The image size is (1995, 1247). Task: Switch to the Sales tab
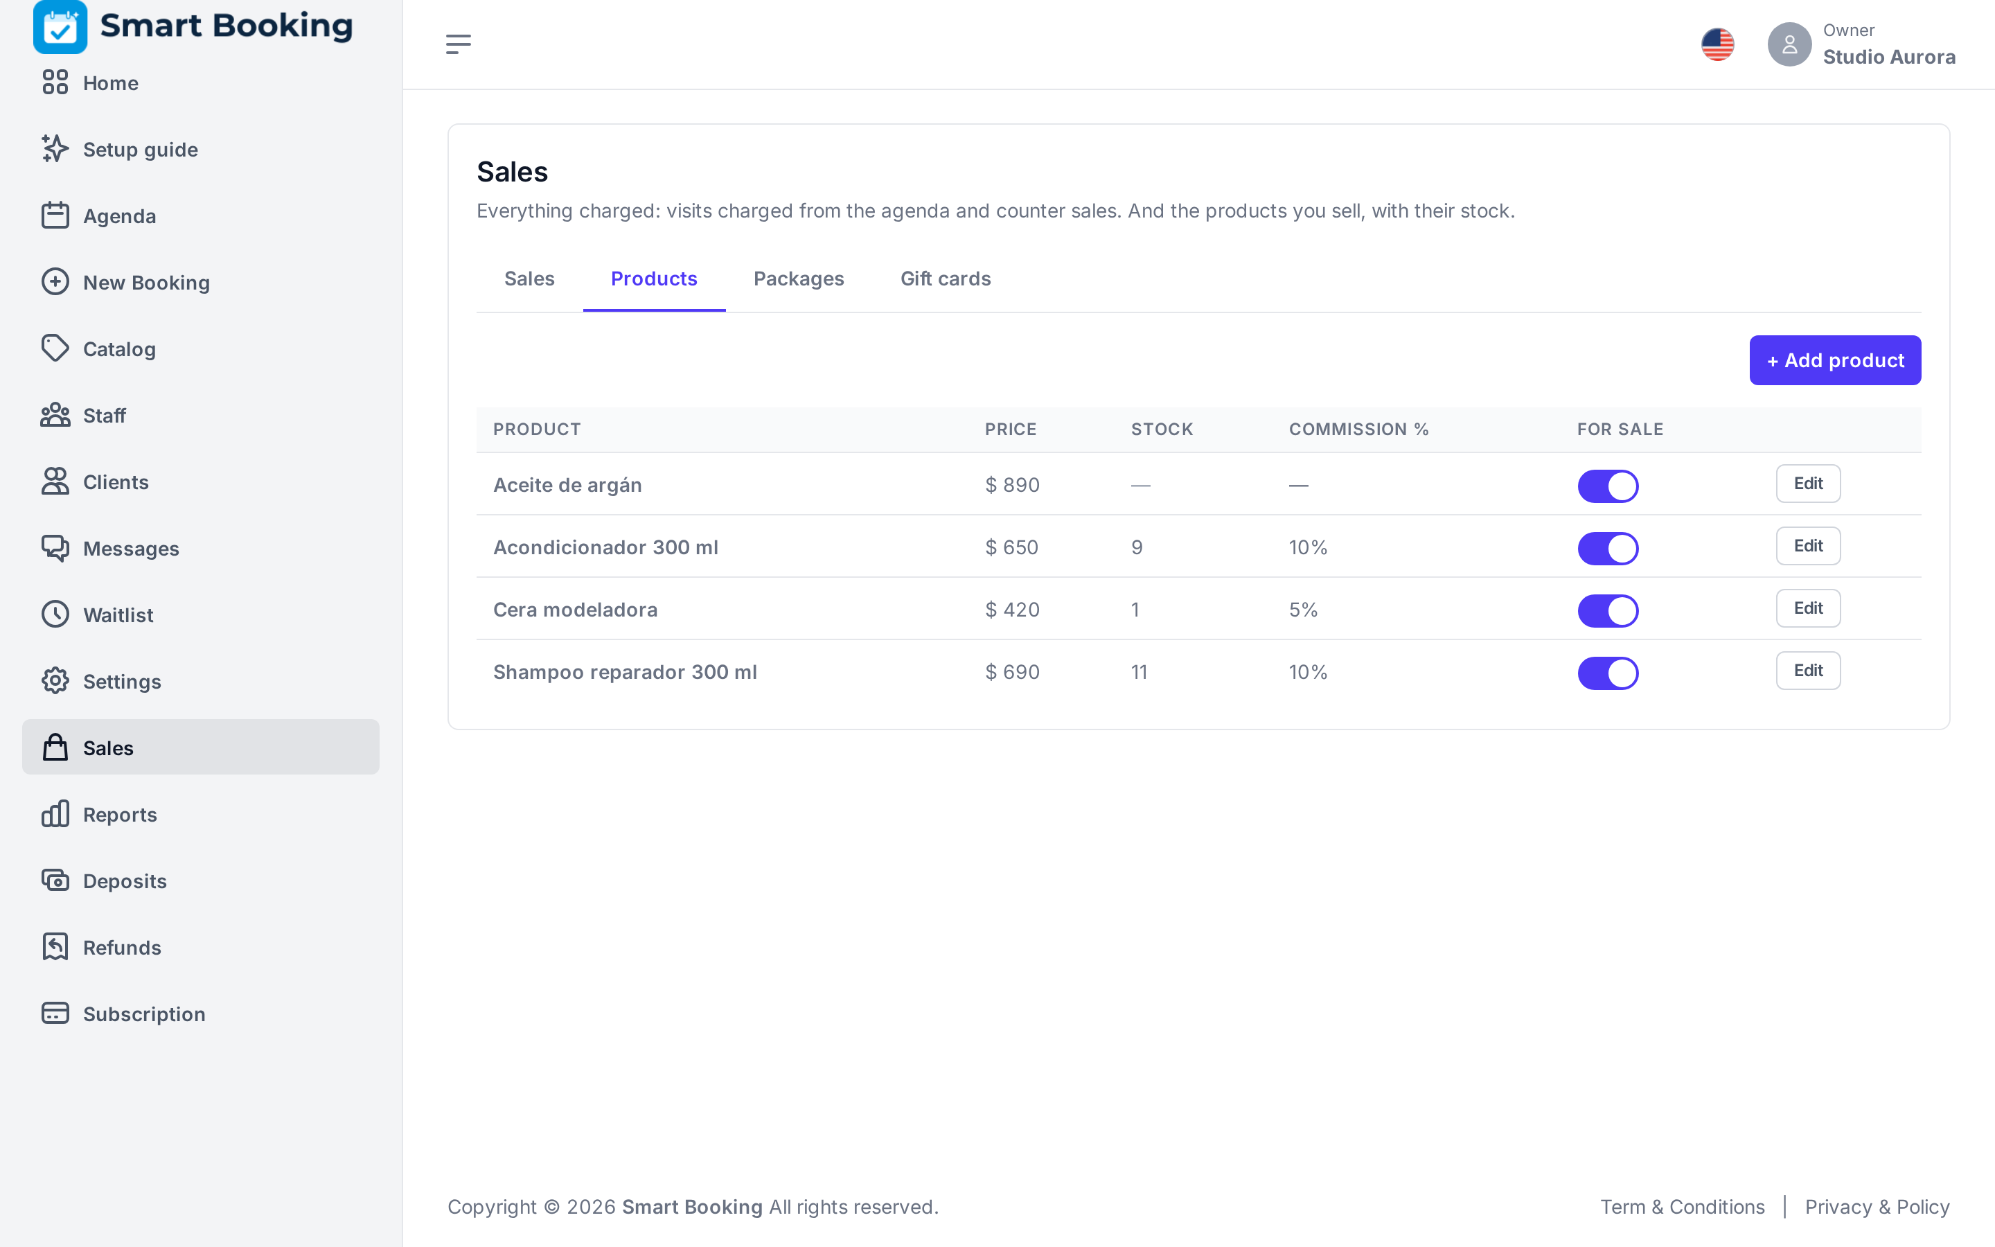click(x=529, y=280)
